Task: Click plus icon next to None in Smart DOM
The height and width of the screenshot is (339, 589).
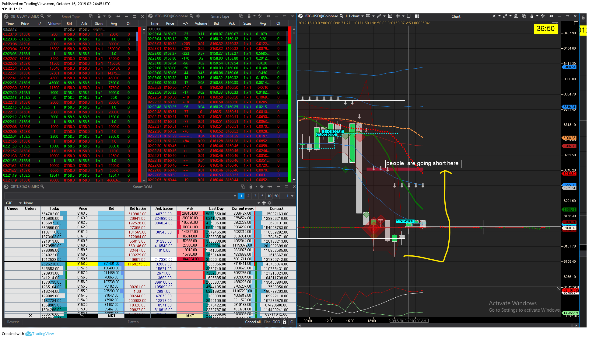Action: point(264,203)
